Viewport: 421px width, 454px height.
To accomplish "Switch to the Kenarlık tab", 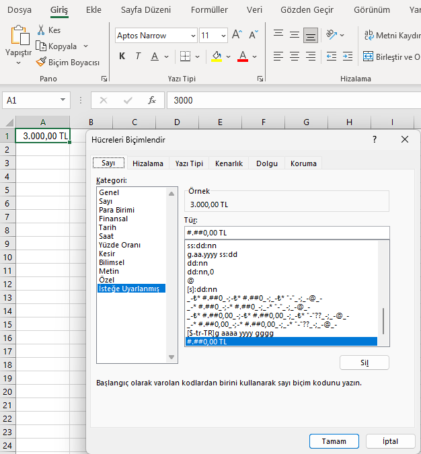I will click(x=229, y=163).
